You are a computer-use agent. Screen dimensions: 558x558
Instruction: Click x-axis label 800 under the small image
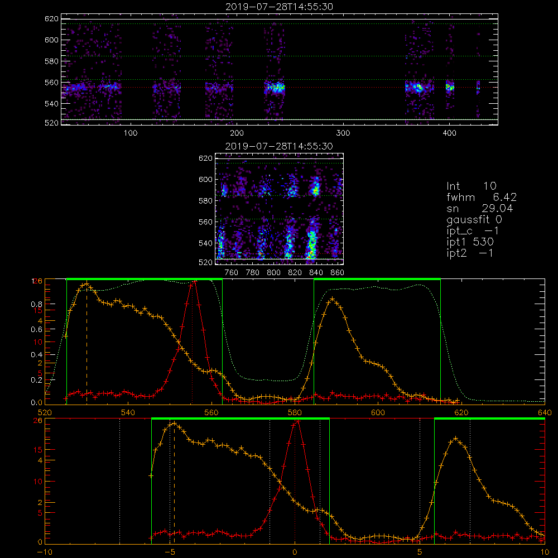point(273,273)
